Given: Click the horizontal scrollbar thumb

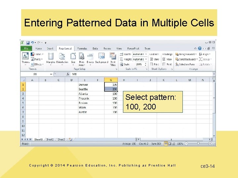Looking at the screenshot, I should point(171,139).
